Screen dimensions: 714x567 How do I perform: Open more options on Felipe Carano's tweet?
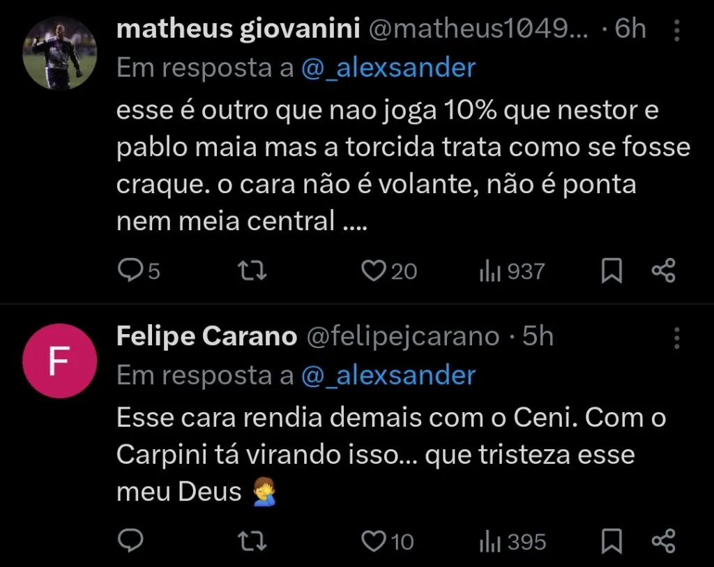pos(677,338)
